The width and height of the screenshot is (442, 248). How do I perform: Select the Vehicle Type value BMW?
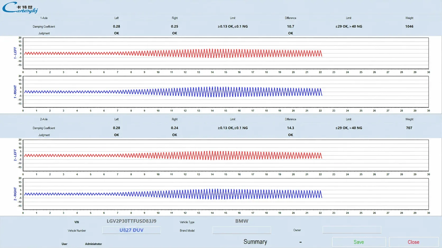tap(242, 221)
